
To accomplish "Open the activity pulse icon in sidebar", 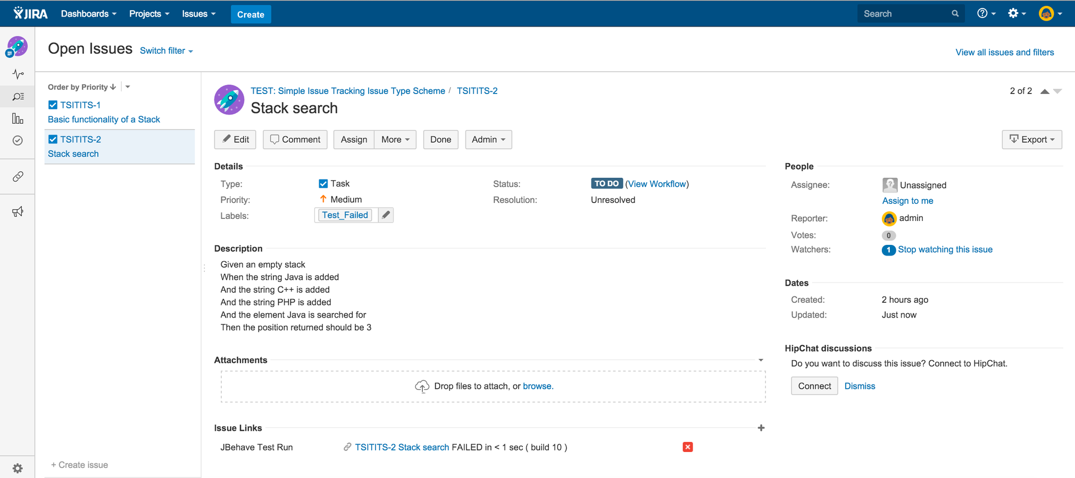I will tap(18, 74).
